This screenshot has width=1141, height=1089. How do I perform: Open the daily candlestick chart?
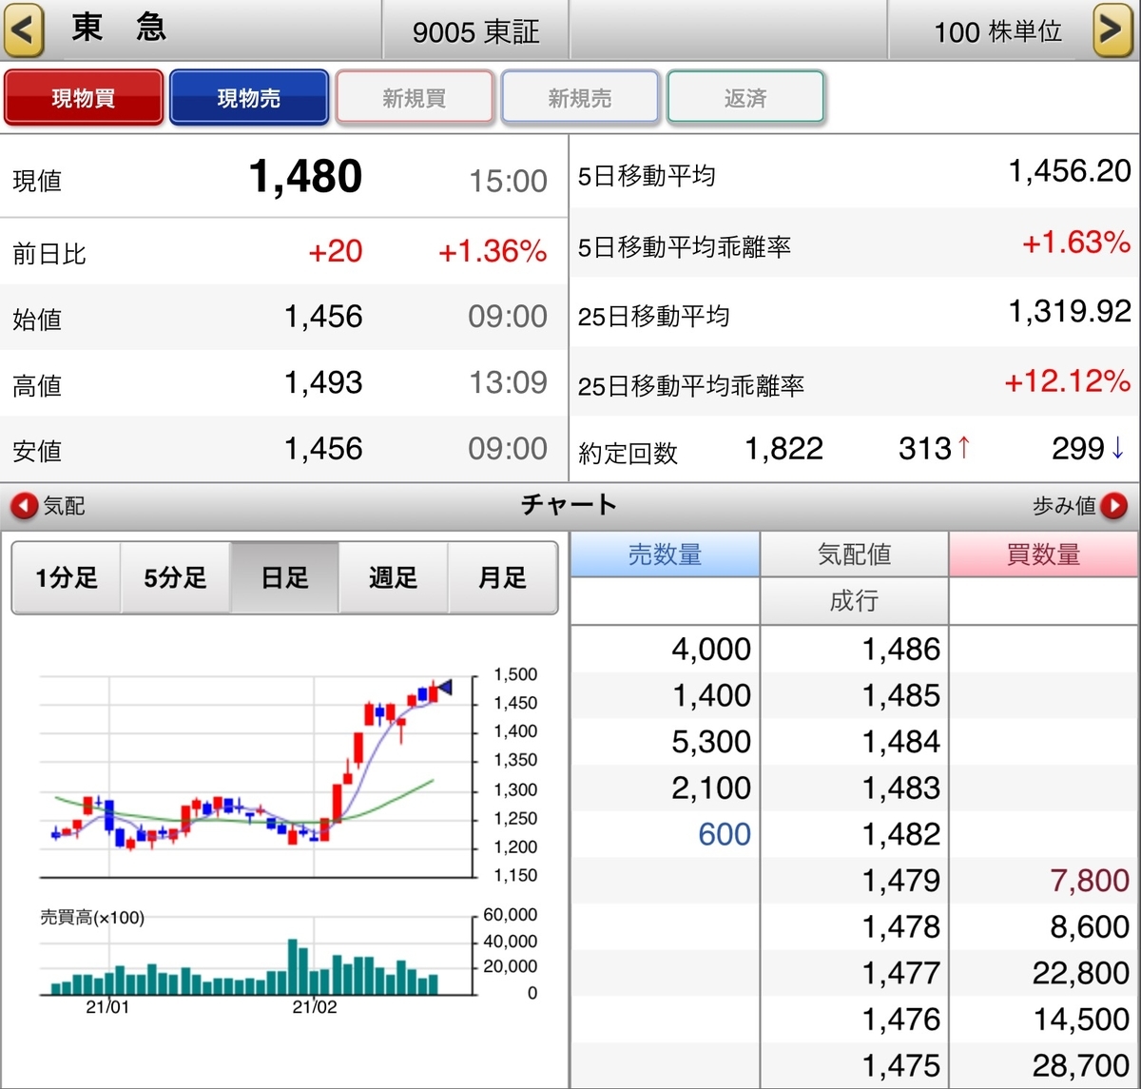257,775
